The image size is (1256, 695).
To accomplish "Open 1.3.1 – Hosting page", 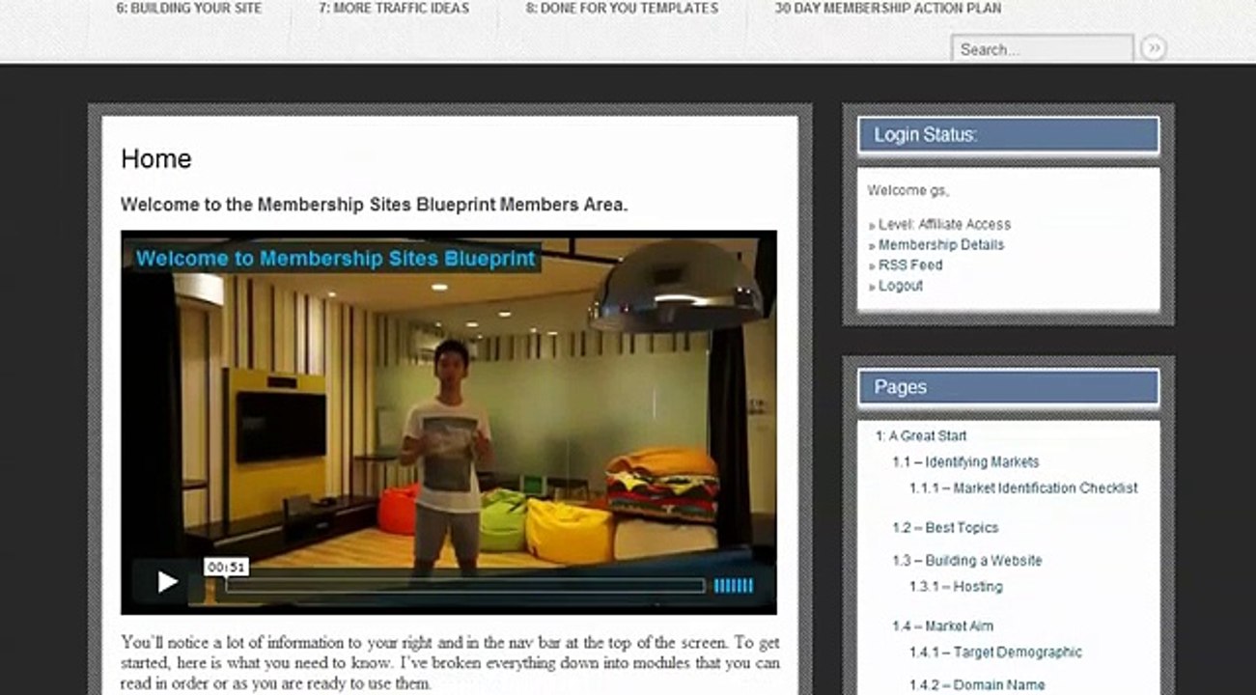I will (956, 587).
